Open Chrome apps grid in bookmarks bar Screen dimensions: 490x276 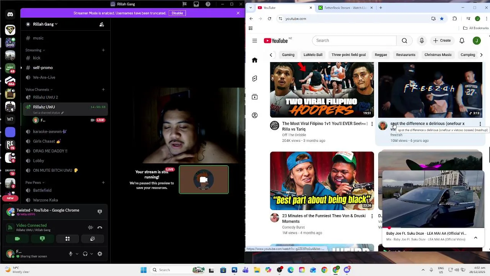(x=251, y=28)
